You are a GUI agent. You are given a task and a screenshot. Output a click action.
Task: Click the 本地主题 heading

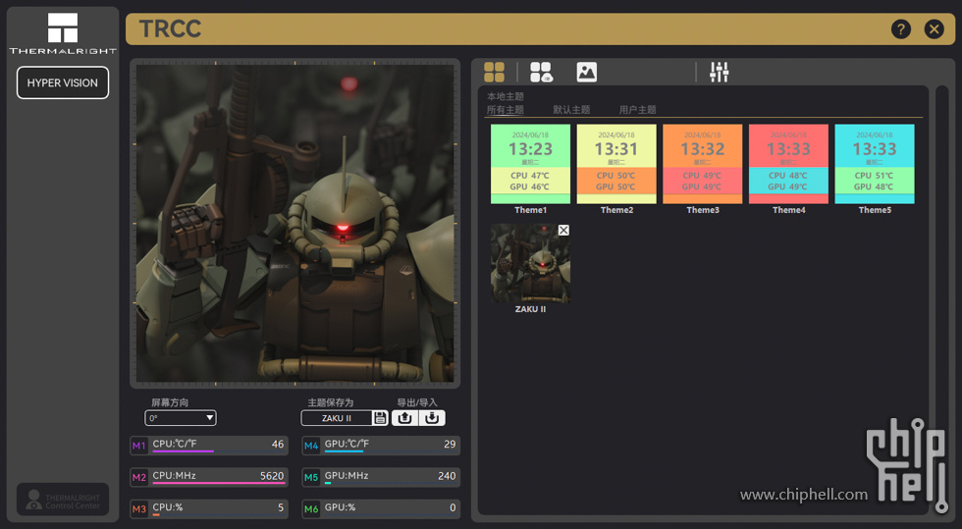pyautogui.click(x=506, y=96)
